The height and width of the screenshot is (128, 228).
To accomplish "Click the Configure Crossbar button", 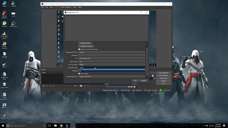I will tap(86, 46).
